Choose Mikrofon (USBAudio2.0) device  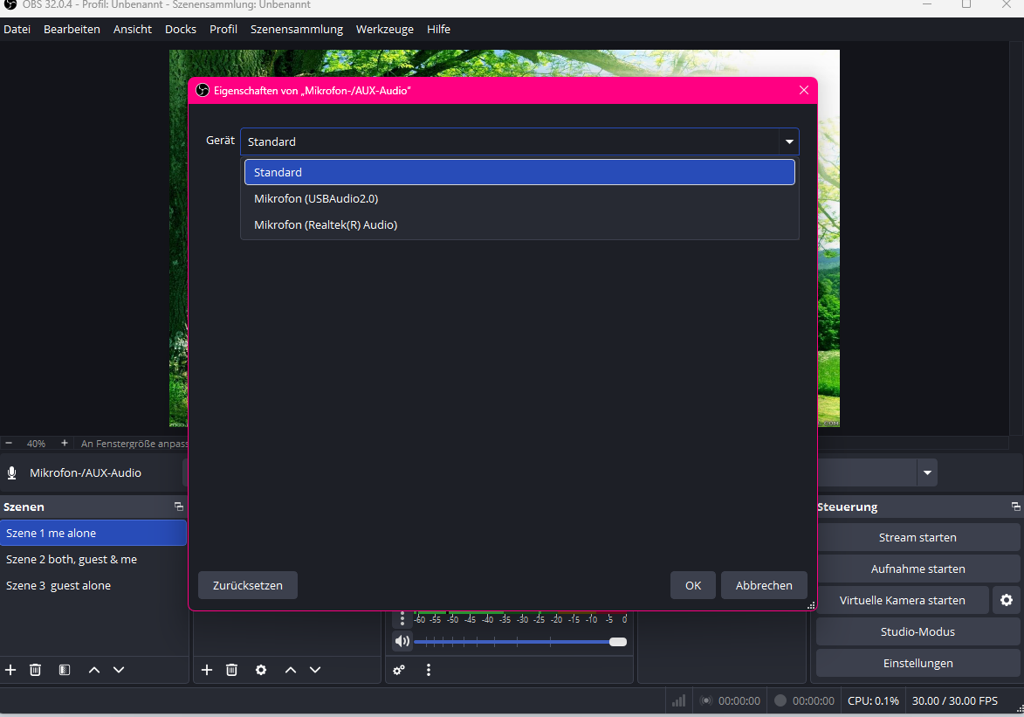pos(519,199)
